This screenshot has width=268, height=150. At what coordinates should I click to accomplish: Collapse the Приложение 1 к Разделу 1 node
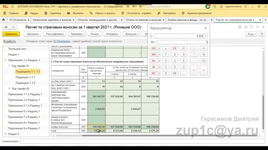(5, 60)
